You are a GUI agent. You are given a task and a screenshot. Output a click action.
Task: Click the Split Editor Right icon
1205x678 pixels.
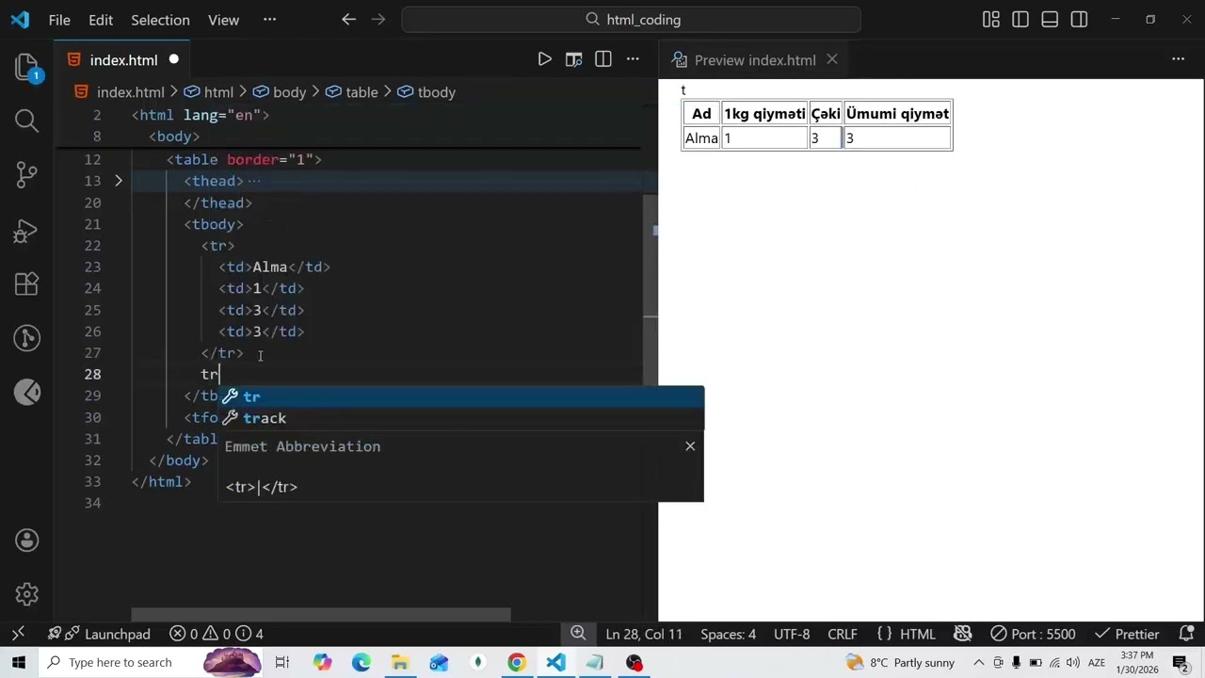tap(603, 59)
